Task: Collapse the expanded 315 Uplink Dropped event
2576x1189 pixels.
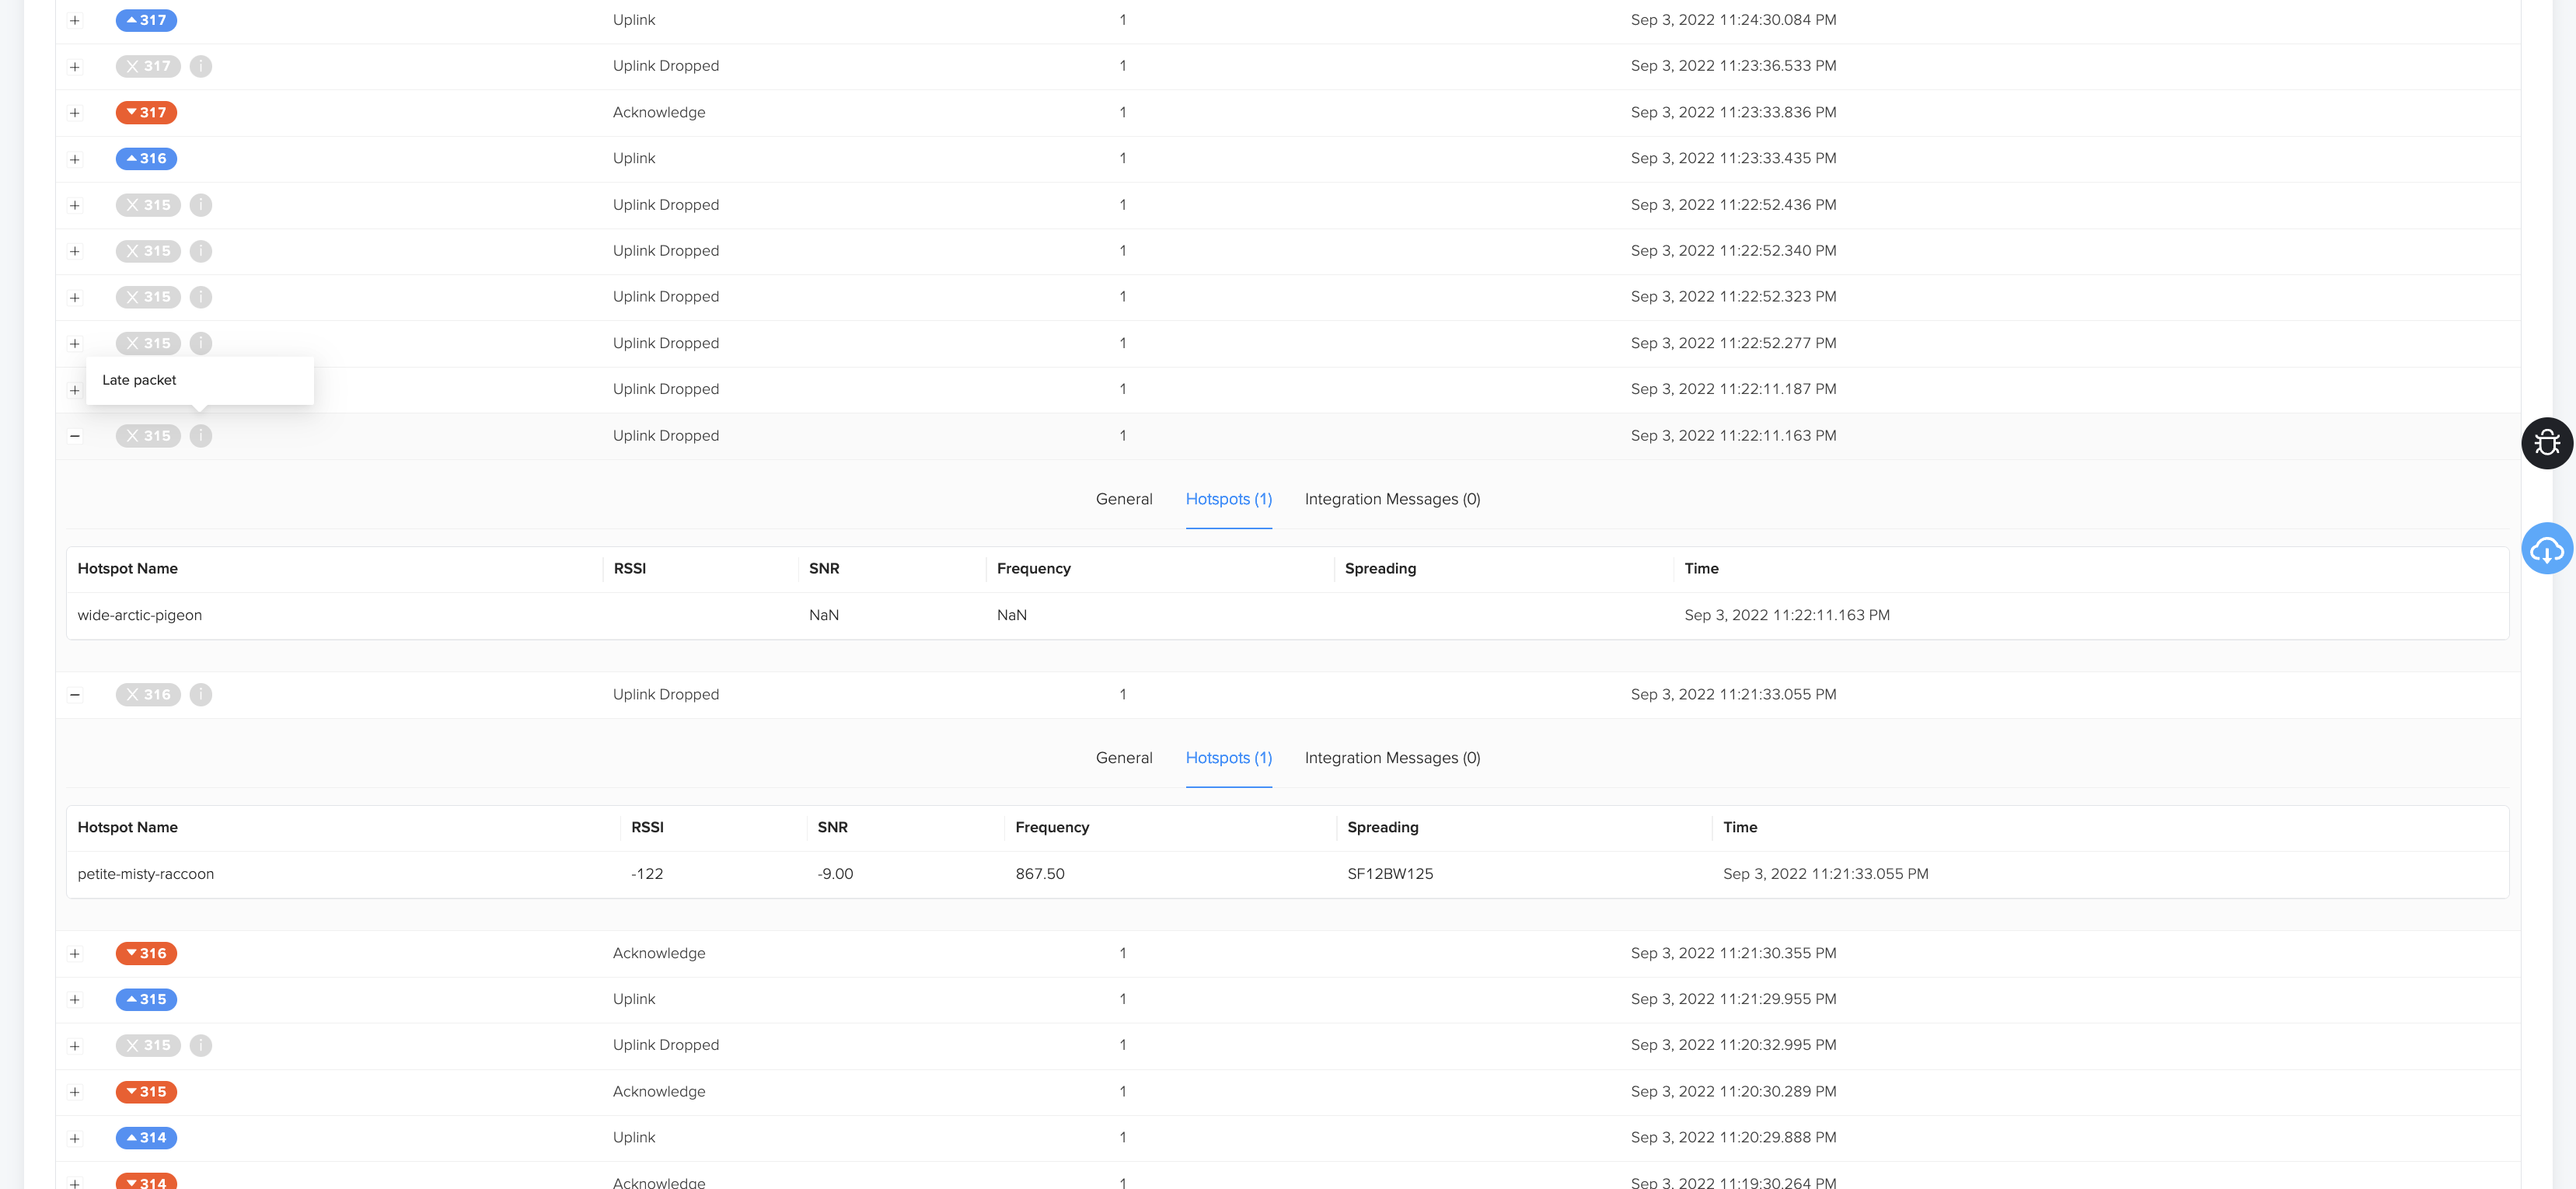Action: 75,435
